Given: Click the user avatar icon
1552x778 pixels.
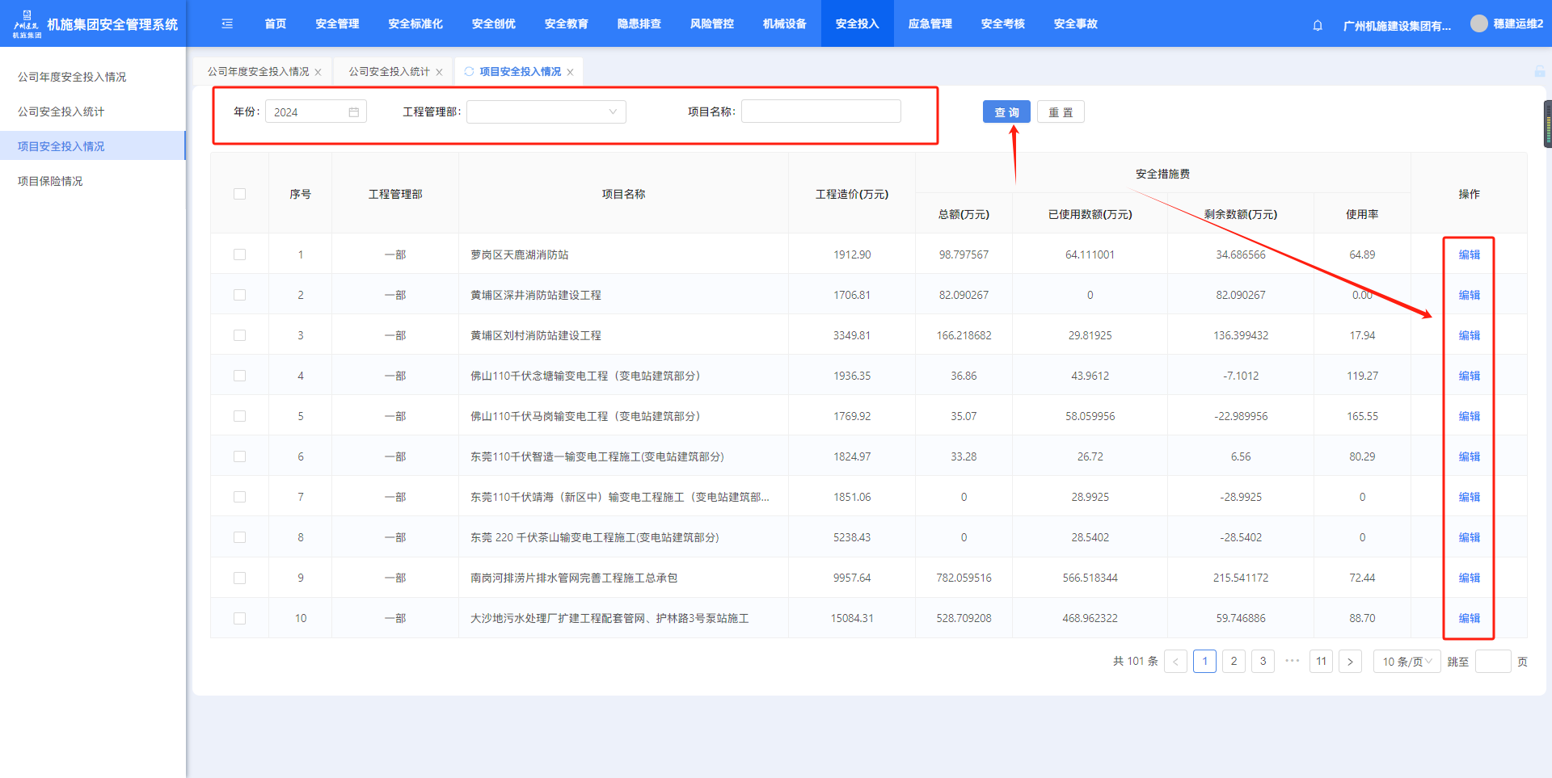Looking at the screenshot, I should pos(1478,24).
